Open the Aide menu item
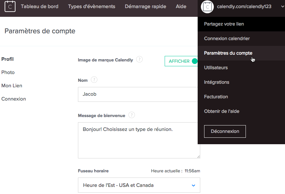Screen dimensions: 285x194 click(181, 6)
